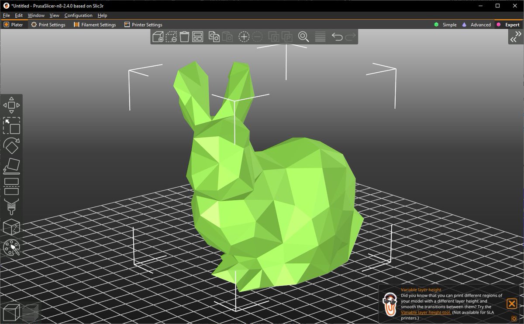Select the Multimaterial painting palette tool
Viewport: 524px width, 324px height.
click(11, 248)
